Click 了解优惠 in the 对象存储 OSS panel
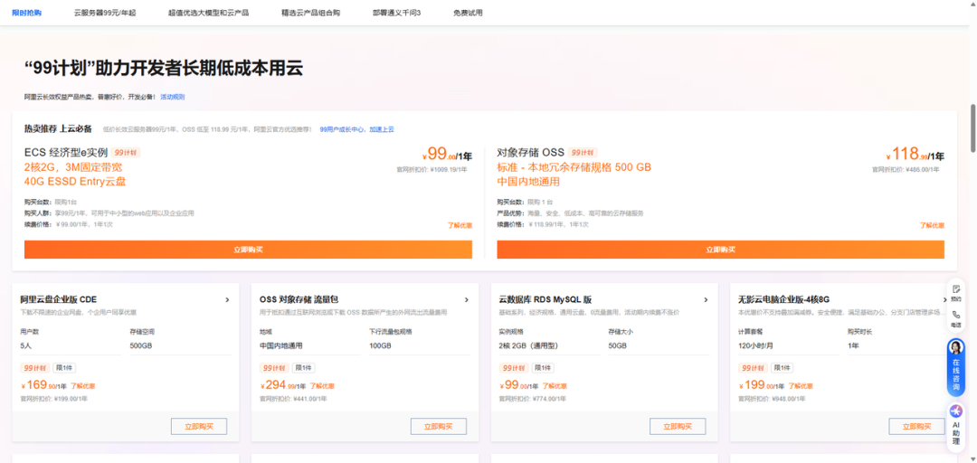977x463 pixels. [x=932, y=225]
